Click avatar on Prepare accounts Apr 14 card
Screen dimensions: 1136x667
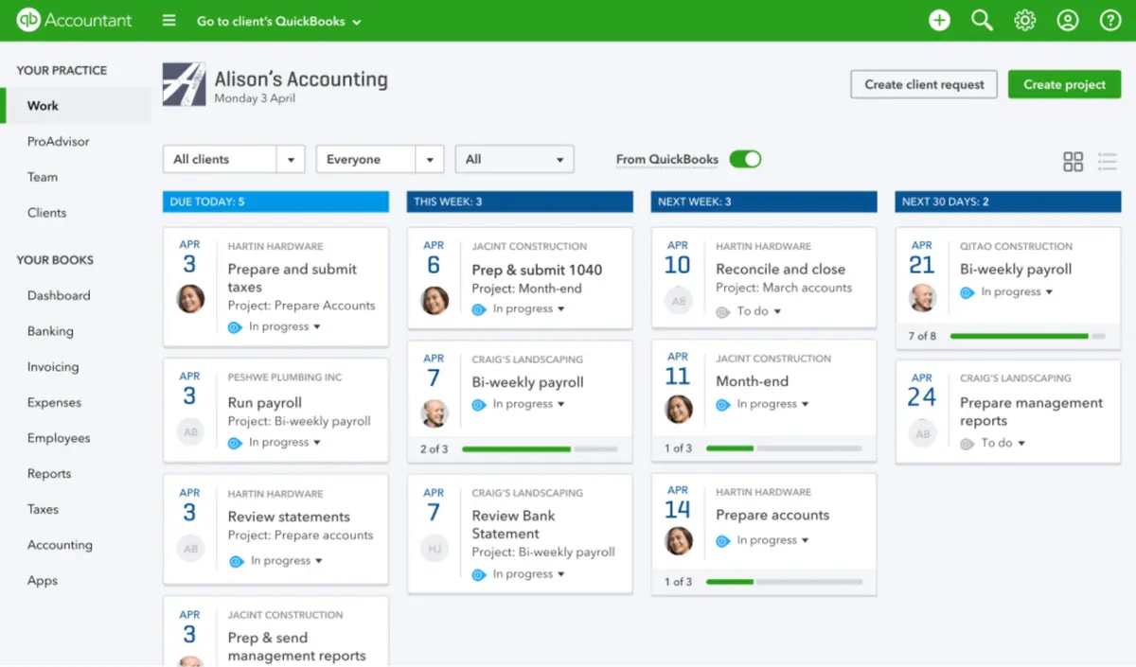(x=679, y=540)
